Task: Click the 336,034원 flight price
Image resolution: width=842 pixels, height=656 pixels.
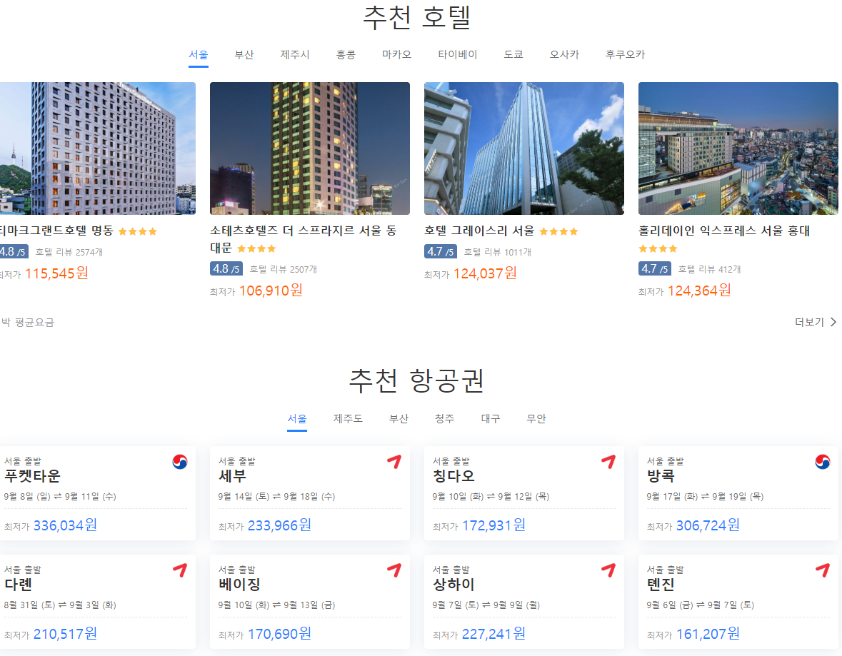Action: click(65, 525)
